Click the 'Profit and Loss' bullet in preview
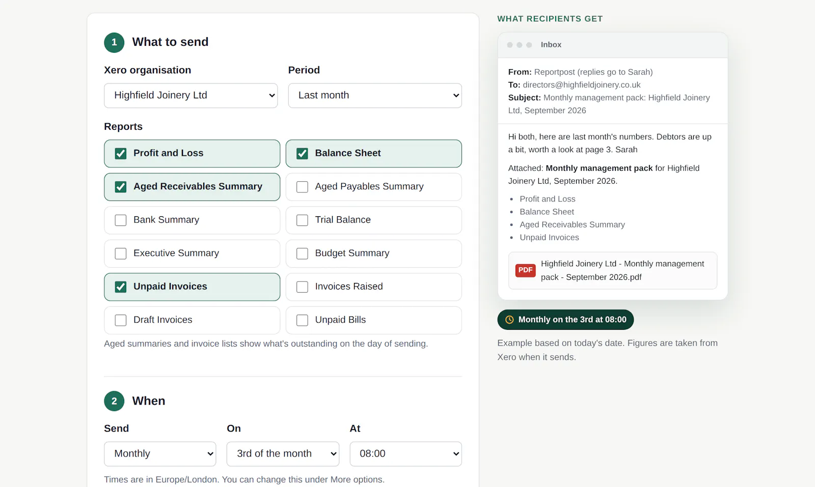815x487 pixels. pos(548,199)
